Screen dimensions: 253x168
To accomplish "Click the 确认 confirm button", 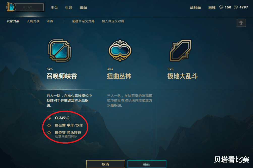I will click(147, 164).
